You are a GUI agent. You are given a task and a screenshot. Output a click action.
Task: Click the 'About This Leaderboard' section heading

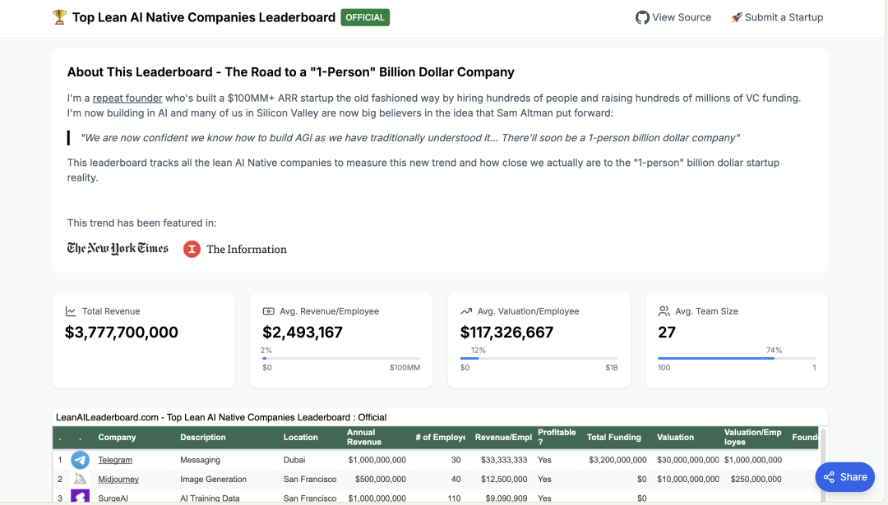point(290,71)
